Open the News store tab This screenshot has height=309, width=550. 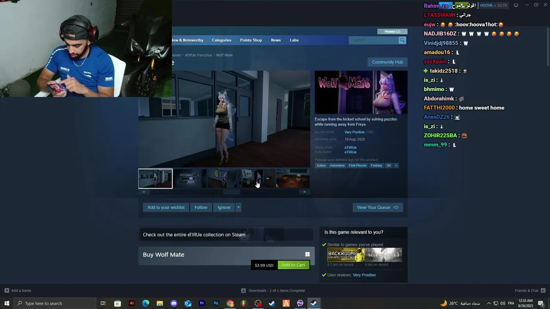pyautogui.click(x=276, y=40)
